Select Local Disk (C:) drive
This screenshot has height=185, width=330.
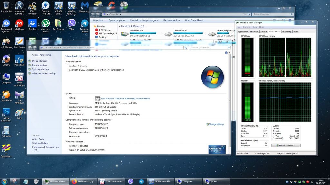(141, 33)
